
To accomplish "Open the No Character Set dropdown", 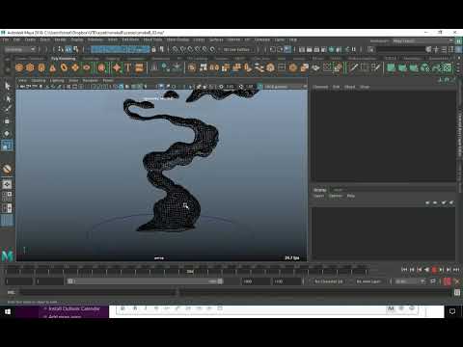I will tap(328, 281).
